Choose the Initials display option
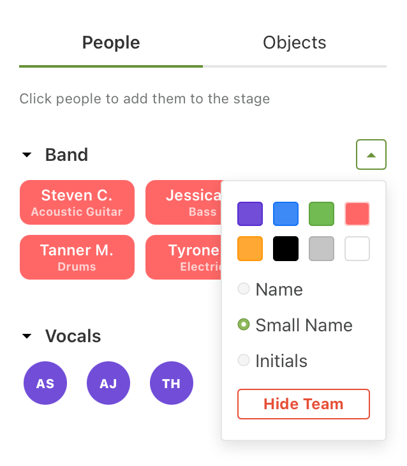Screen dimensions: 407x466 pyautogui.click(x=244, y=361)
